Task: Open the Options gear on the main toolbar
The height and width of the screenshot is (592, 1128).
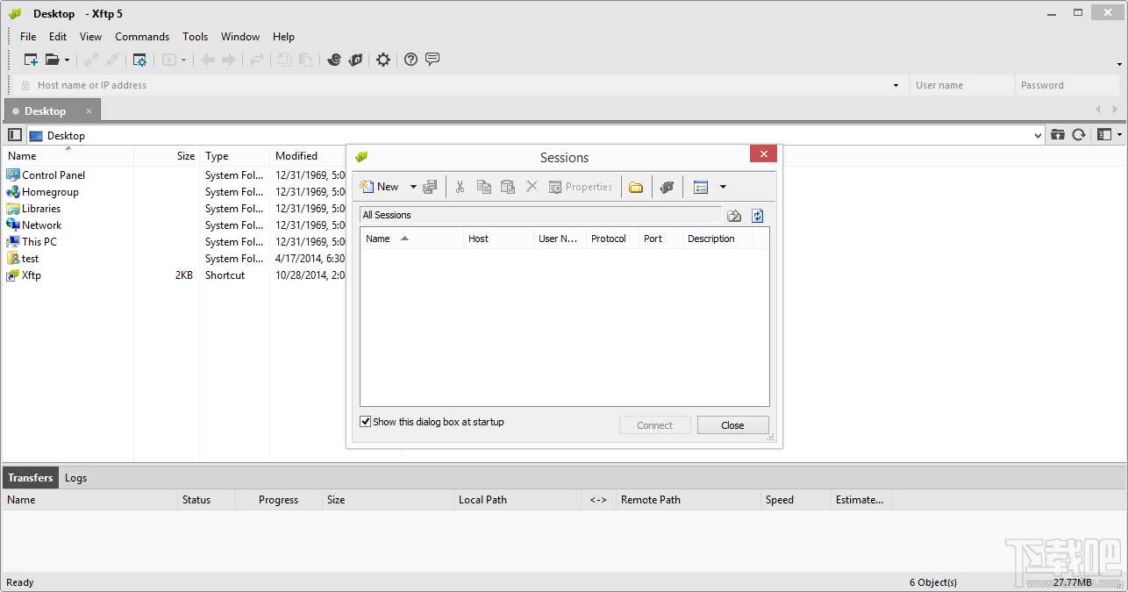Action: pyautogui.click(x=382, y=60)
